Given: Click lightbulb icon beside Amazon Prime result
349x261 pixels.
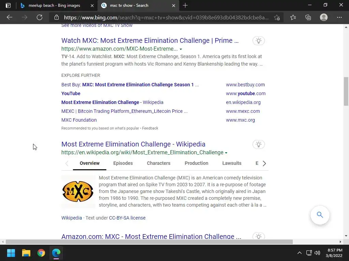Looking at the screenshot, I should coord(258,41).
